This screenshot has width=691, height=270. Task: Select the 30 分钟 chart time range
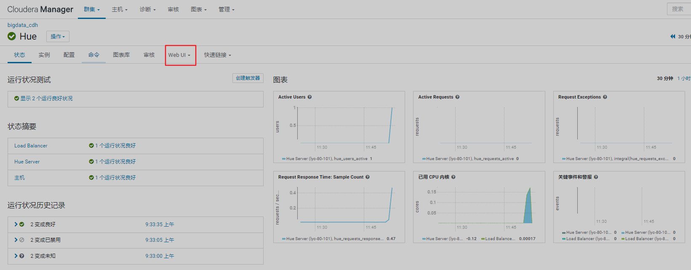pos(665,78)
